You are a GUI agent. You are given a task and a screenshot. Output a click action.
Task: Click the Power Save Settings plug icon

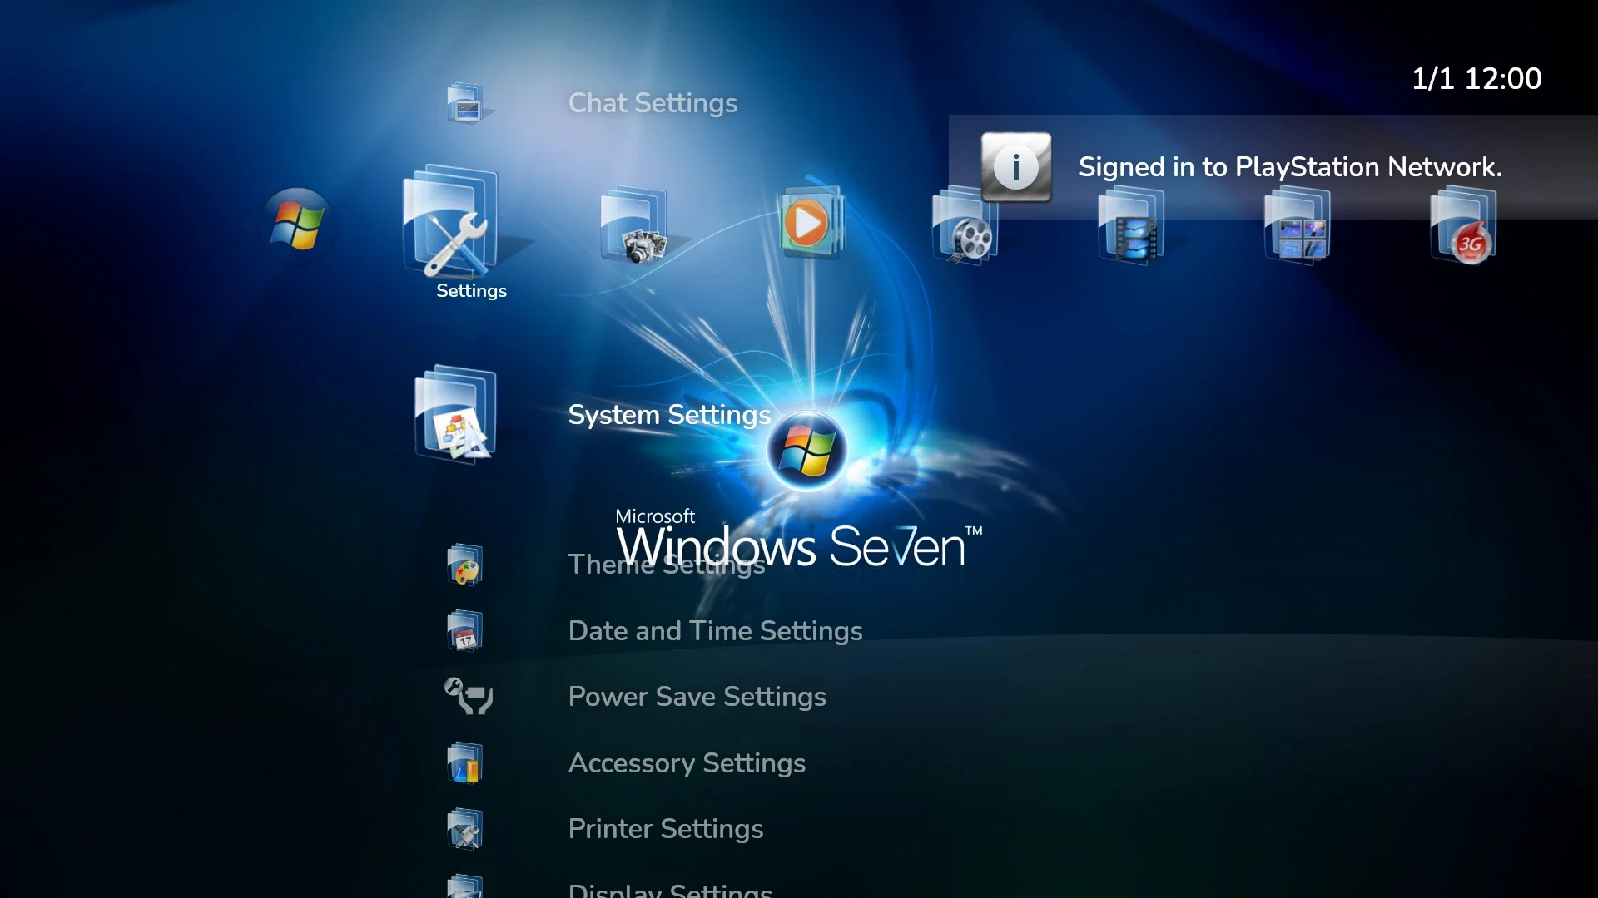click(468, 696)
